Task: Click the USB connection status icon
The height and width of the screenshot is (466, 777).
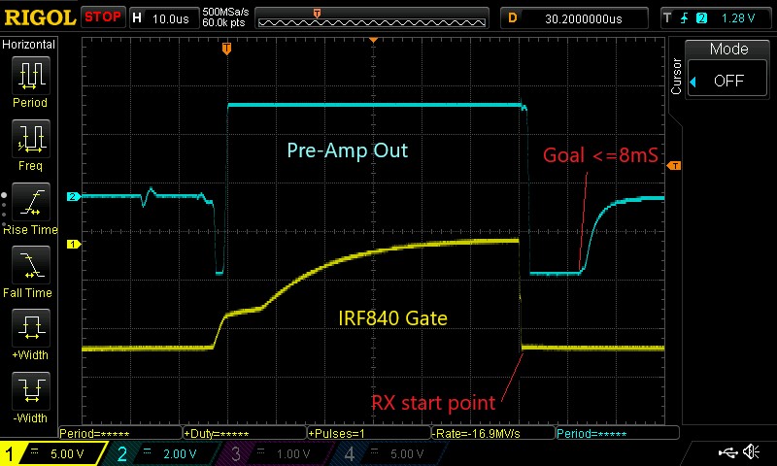Action: [728, 452]
